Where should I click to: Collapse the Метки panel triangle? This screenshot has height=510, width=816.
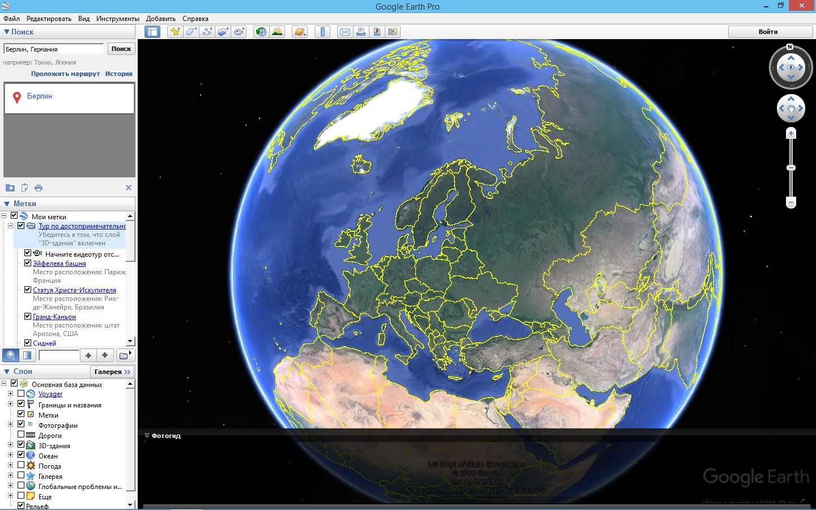pos(7,204)
